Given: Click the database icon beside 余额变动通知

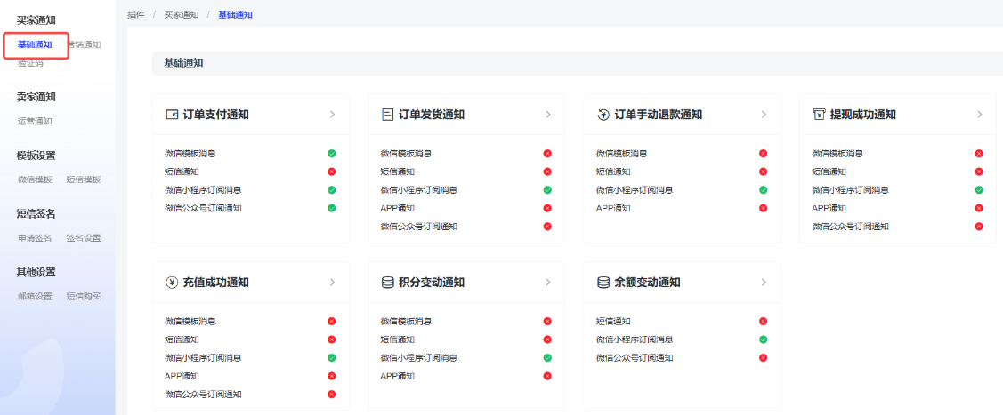Looking at the screenshot, I should pyautogui.click(x=603, y=283).
